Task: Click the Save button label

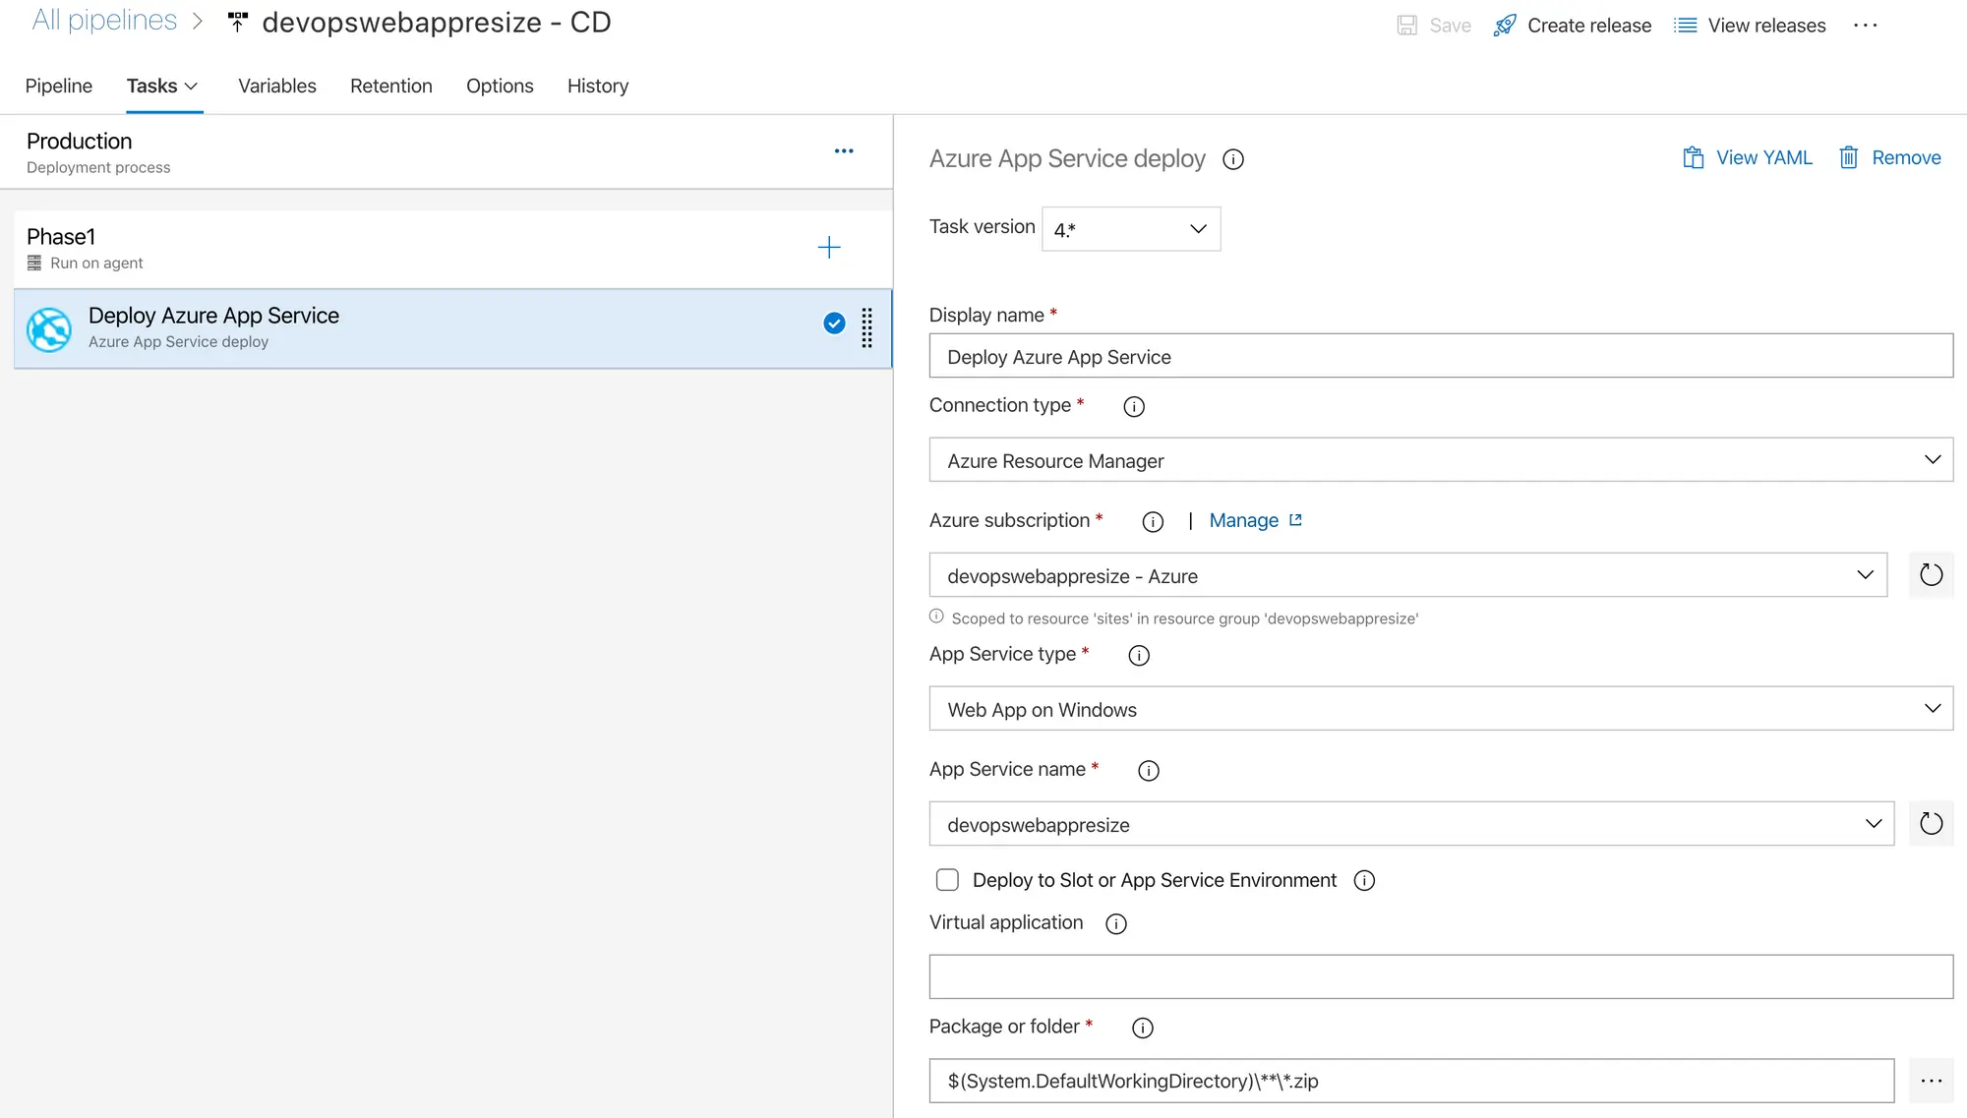Action: 1451,26
